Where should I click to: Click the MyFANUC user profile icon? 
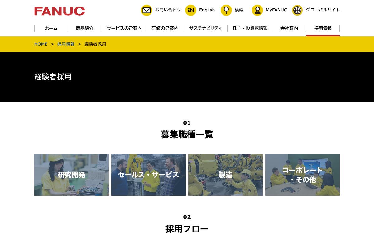[x=257, y=10]
